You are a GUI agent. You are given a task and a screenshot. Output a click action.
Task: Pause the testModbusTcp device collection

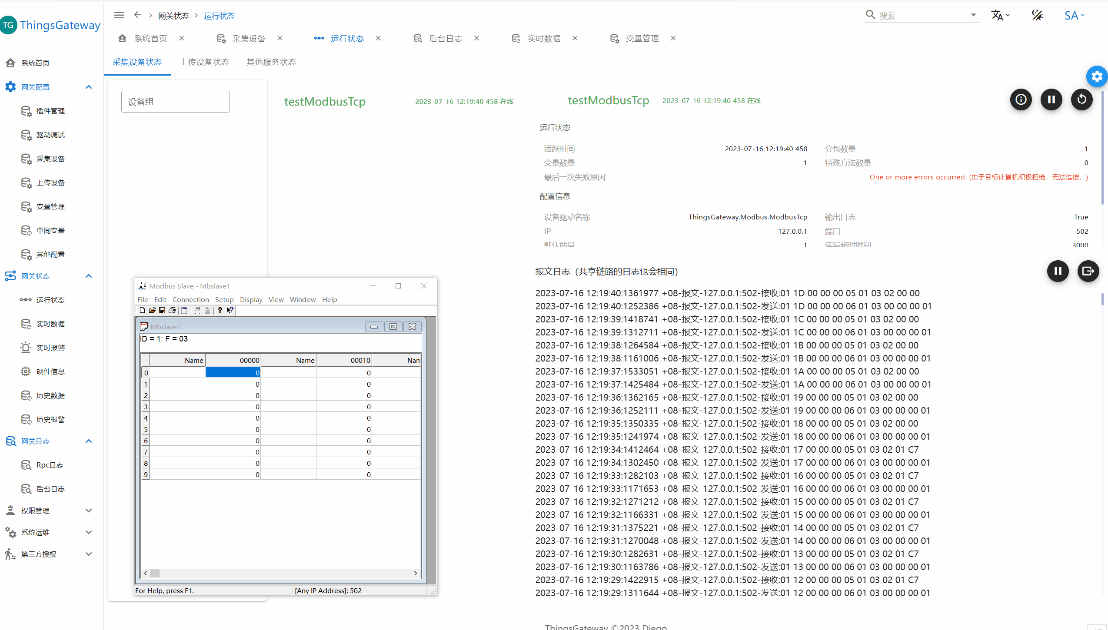coord(1051,100)
